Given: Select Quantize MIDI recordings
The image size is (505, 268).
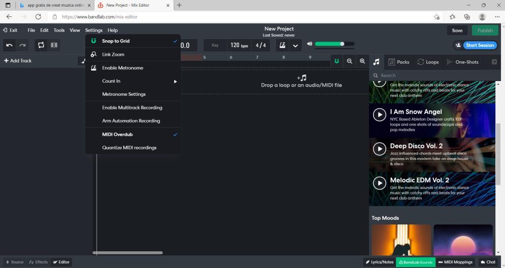Looking at the screenshot, I should (132, 147).
